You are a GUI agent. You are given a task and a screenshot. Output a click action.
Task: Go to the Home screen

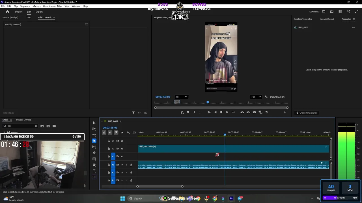(8, 12)
